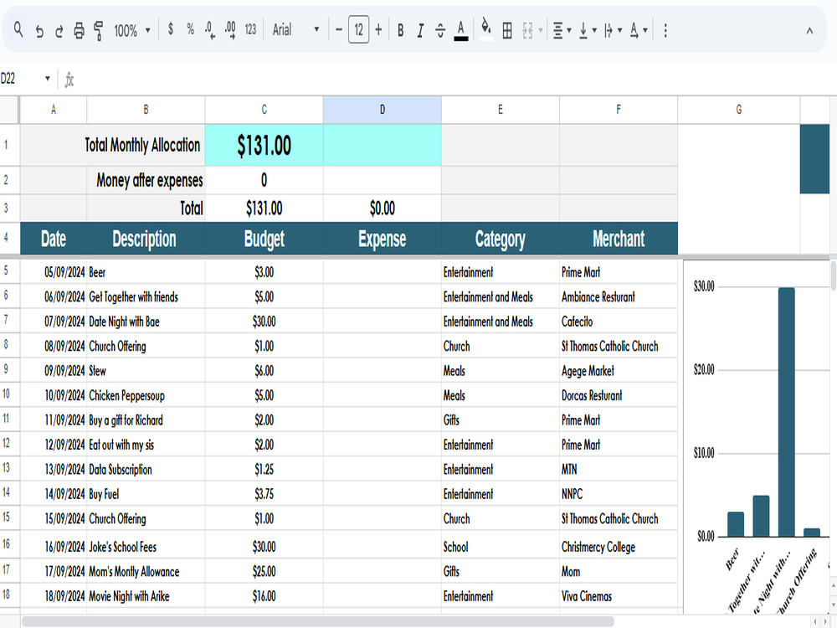The height and width of the screenshot is (628, 837).
Task: Open more number formats (123)
Action: [x=250, y=29]
